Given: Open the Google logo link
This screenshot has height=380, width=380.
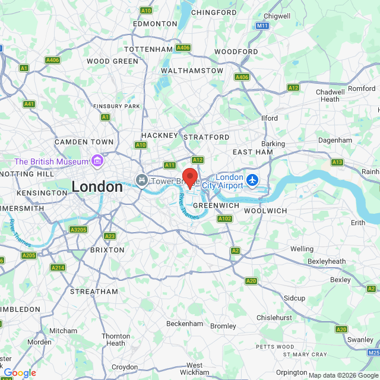Looking at the screenshot, I should [x=20, y=373].
